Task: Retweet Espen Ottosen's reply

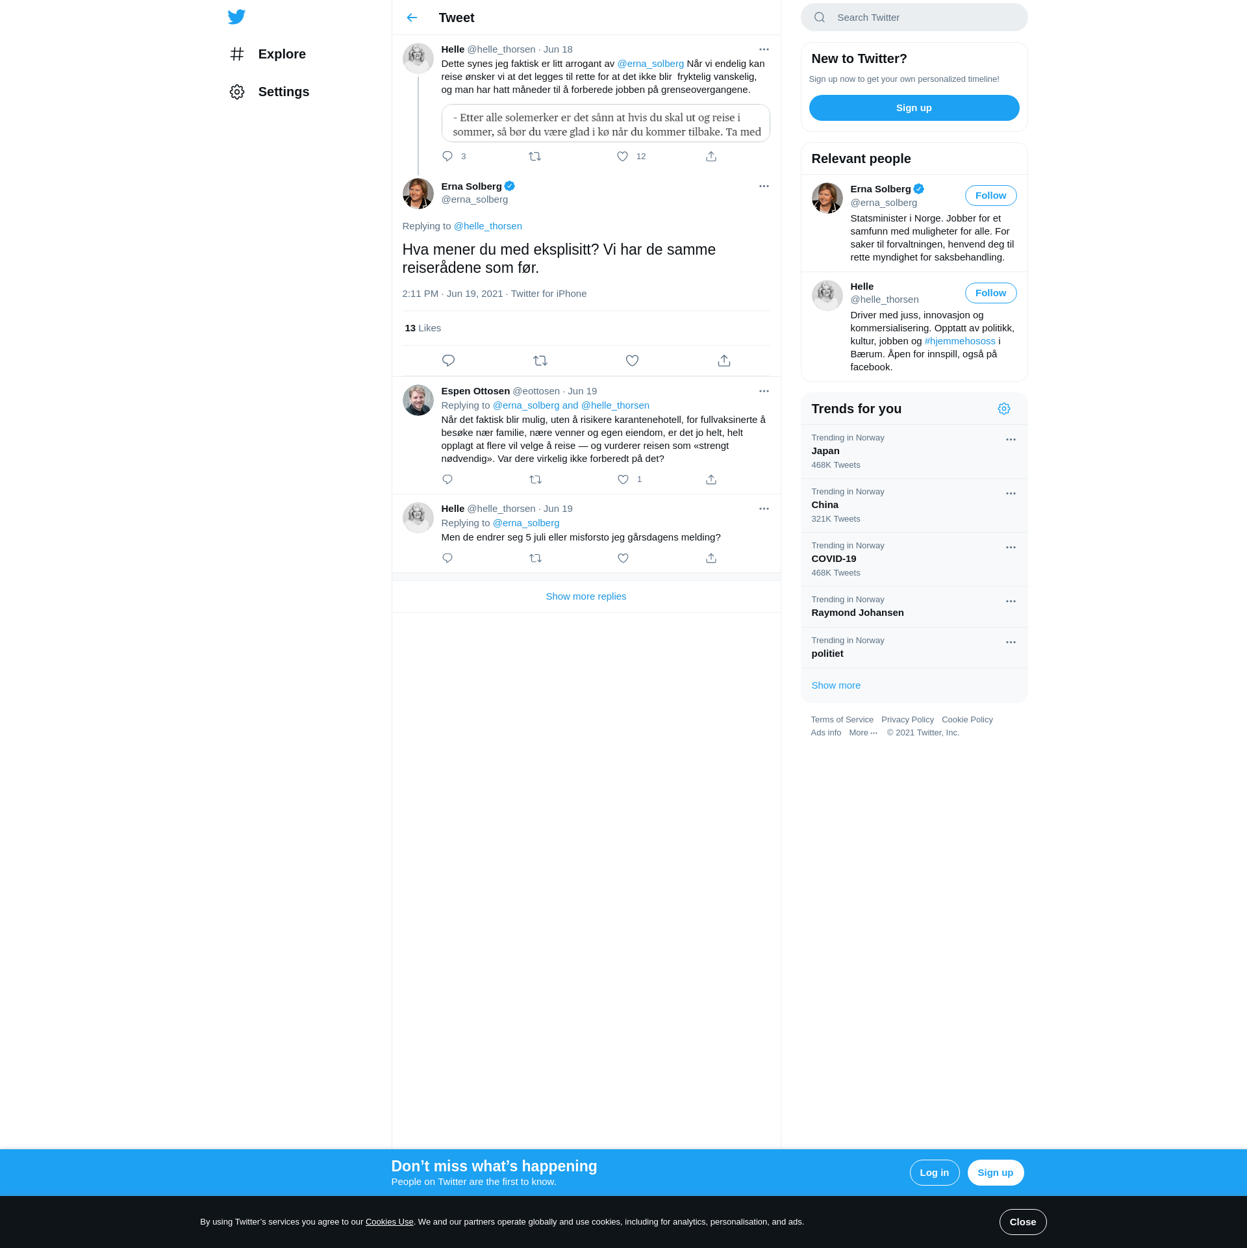Action: click(x=535, y=479)
